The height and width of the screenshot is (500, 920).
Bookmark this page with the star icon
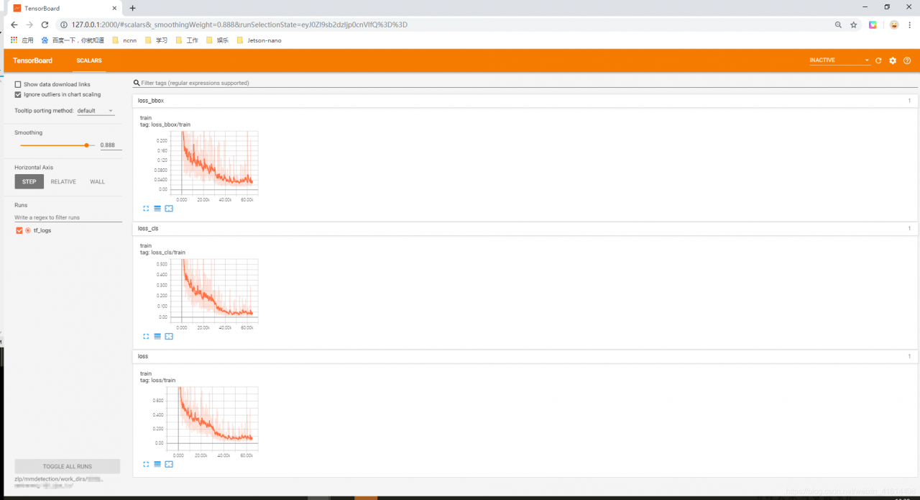(854, 24)
